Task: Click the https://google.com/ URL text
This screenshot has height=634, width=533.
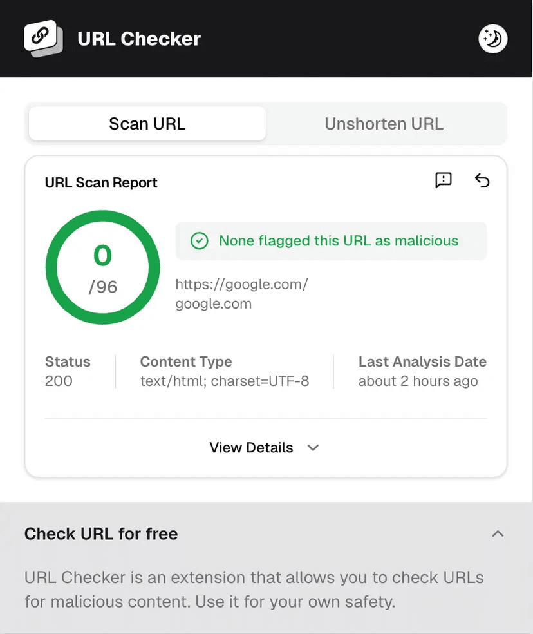Action: (241, 284)
